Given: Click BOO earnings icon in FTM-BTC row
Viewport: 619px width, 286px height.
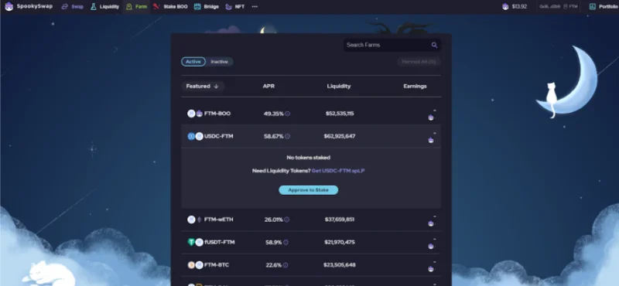Looking at the screenshot, I should tap(431, 269).
